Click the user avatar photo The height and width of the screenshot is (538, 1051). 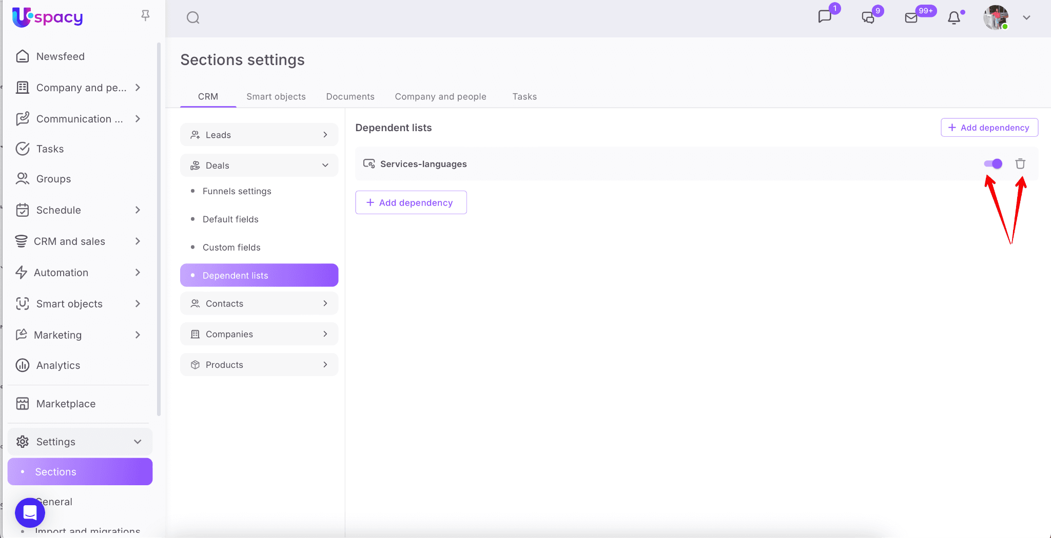pyautogui.click(x=996, y=18)
